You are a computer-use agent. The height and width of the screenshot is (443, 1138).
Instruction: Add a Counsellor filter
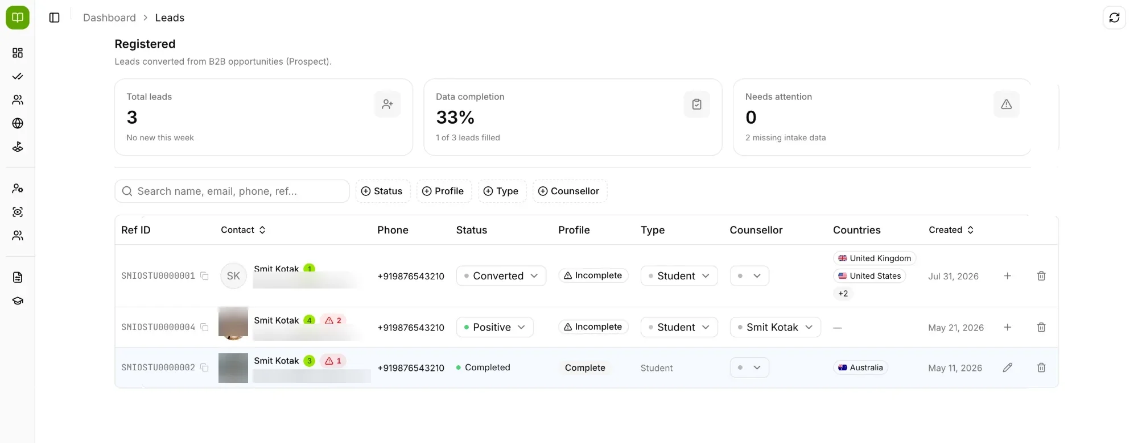pyautogui.click(x=569, y=191)
